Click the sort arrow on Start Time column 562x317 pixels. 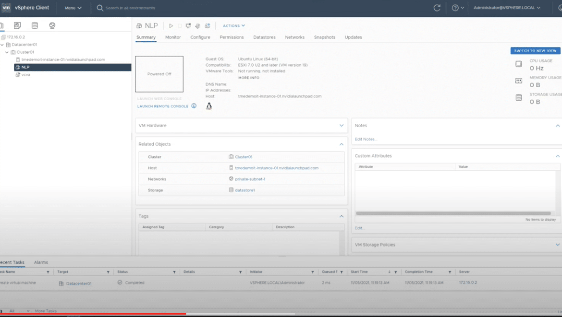click(x=389, y=272)
